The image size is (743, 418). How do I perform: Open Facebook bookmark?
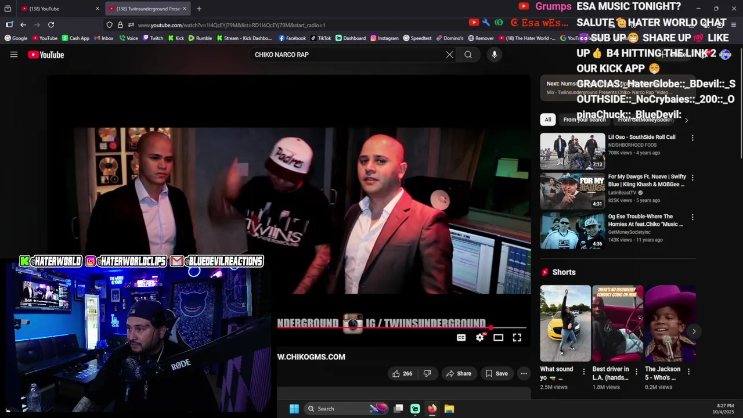click(292, 38)
